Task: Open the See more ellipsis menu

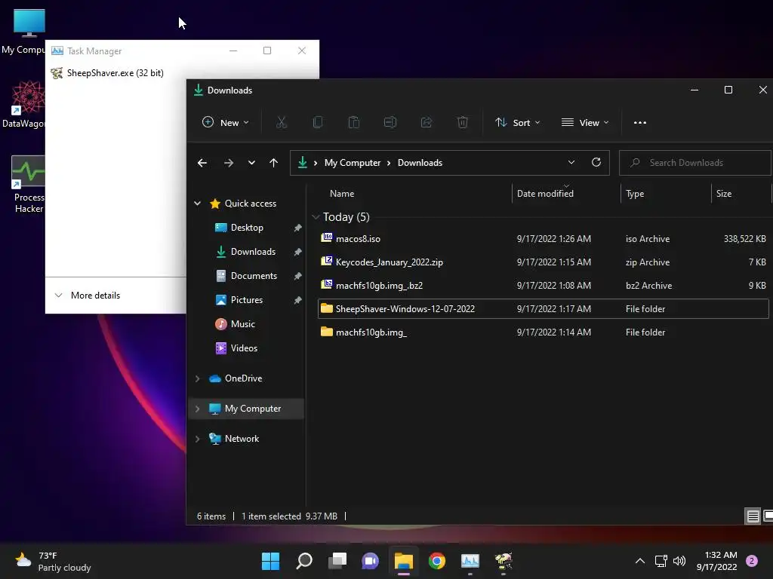Action: pyautogui.click(x=640, y=123)
